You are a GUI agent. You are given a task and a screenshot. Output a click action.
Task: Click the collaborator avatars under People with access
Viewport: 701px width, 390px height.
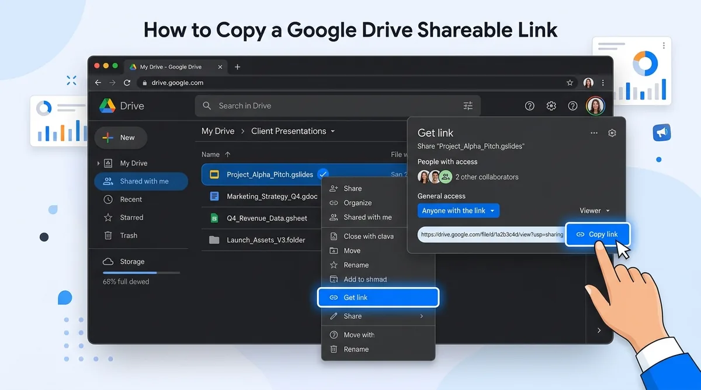[435, 177]
